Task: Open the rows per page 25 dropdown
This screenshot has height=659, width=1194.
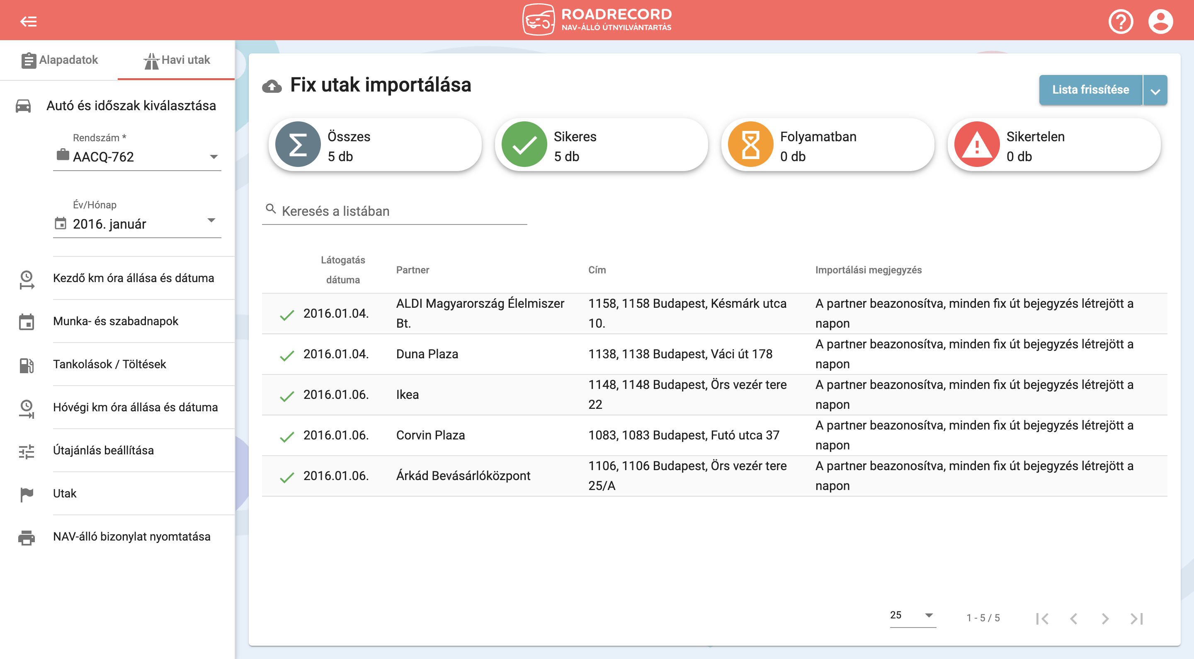Action: pyautogui.click(x=912, y=616)
